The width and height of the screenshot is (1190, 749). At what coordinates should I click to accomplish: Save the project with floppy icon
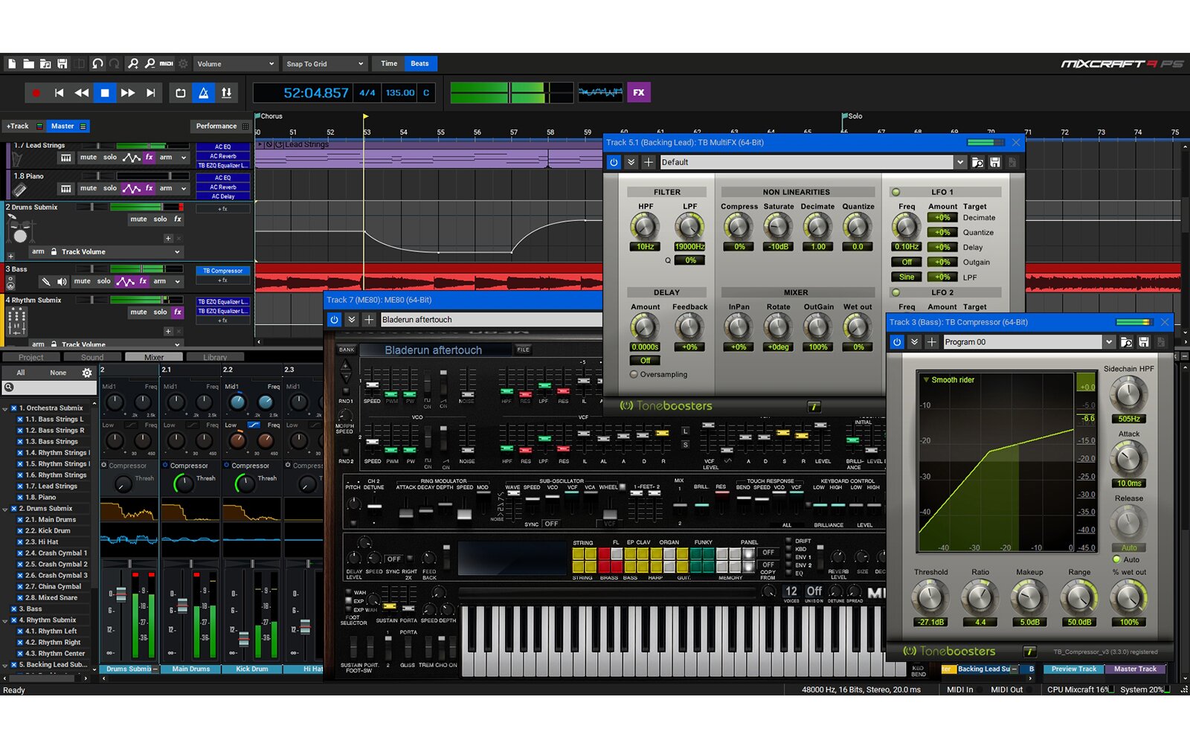click(x=62, y=64)
